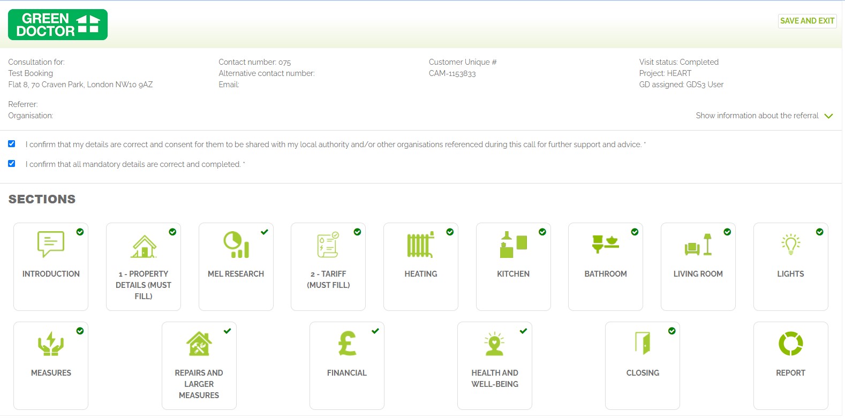Image resolution: width=845 pixels, height=419 pixels.
Task: Toggle the mandatory details confirmation checkbox
Action: (x=12, y=164)
